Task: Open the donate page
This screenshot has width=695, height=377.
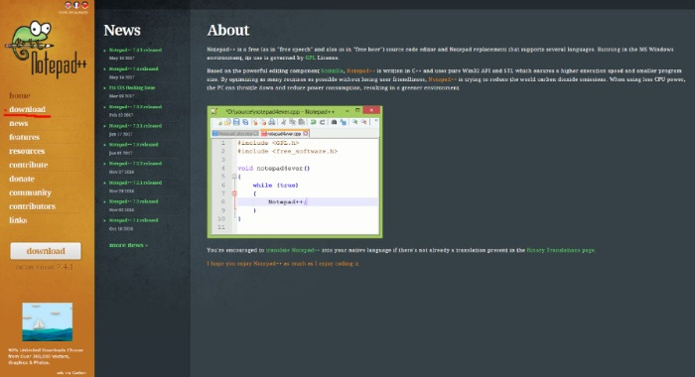Action: (22, 179)
